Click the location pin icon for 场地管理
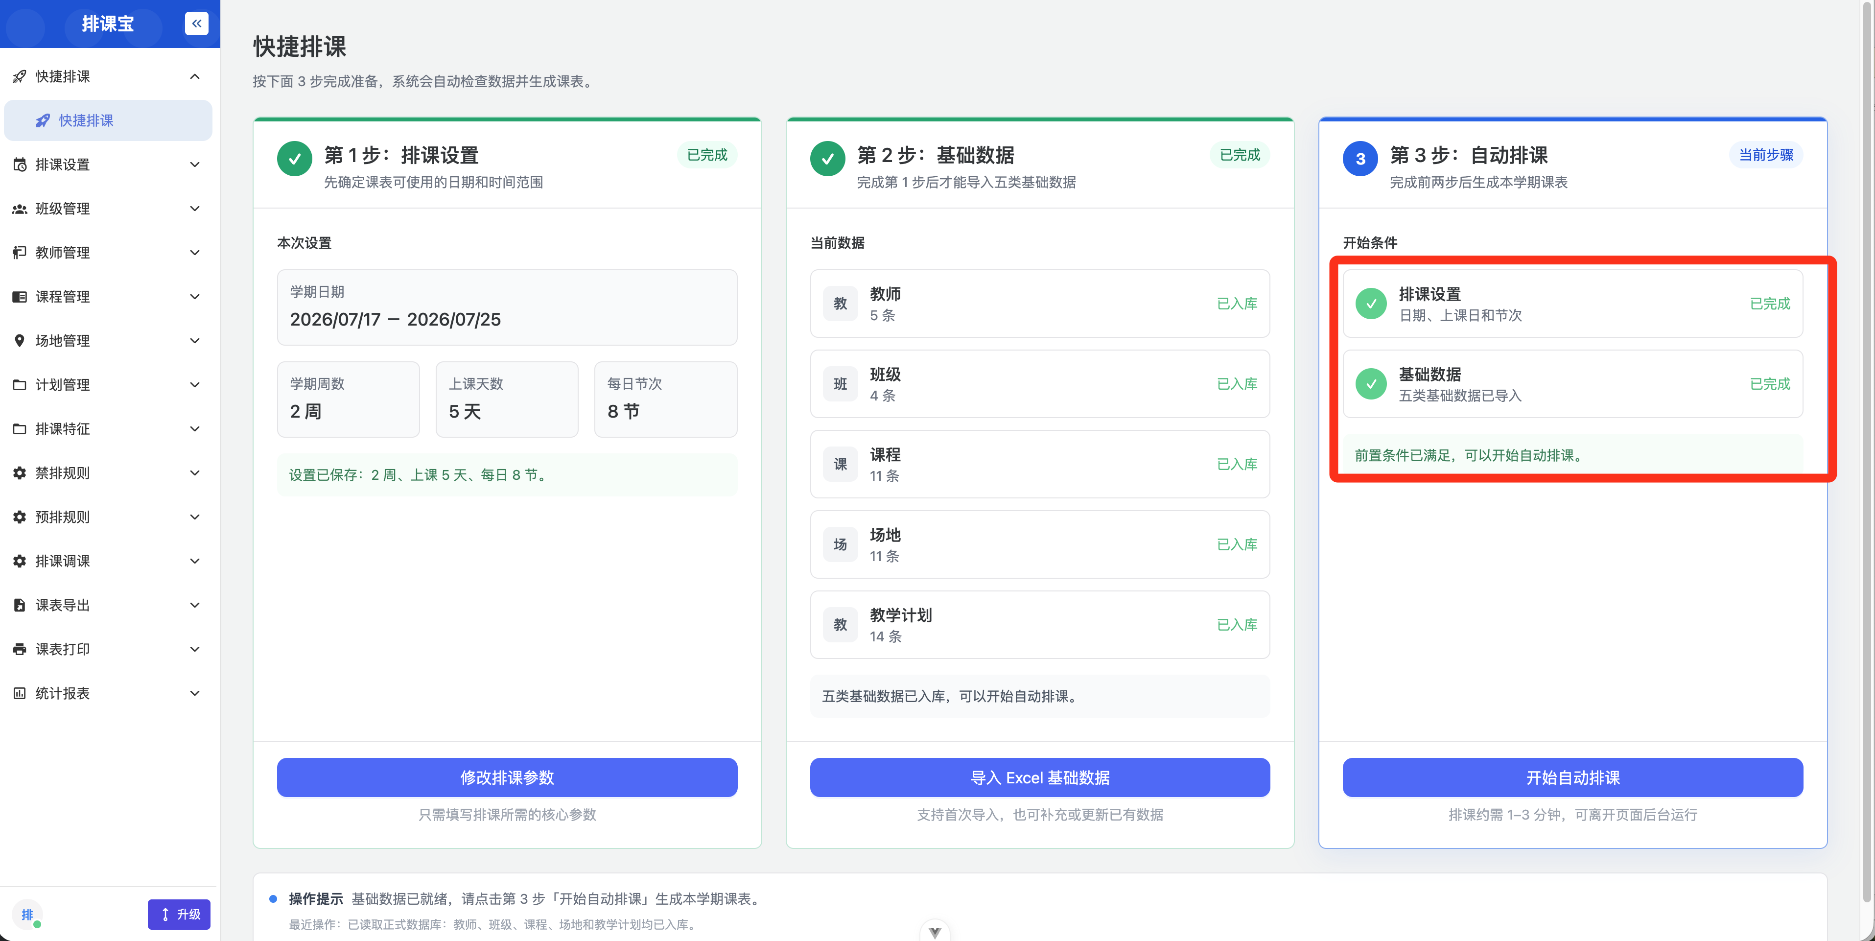 coord(20,341)
